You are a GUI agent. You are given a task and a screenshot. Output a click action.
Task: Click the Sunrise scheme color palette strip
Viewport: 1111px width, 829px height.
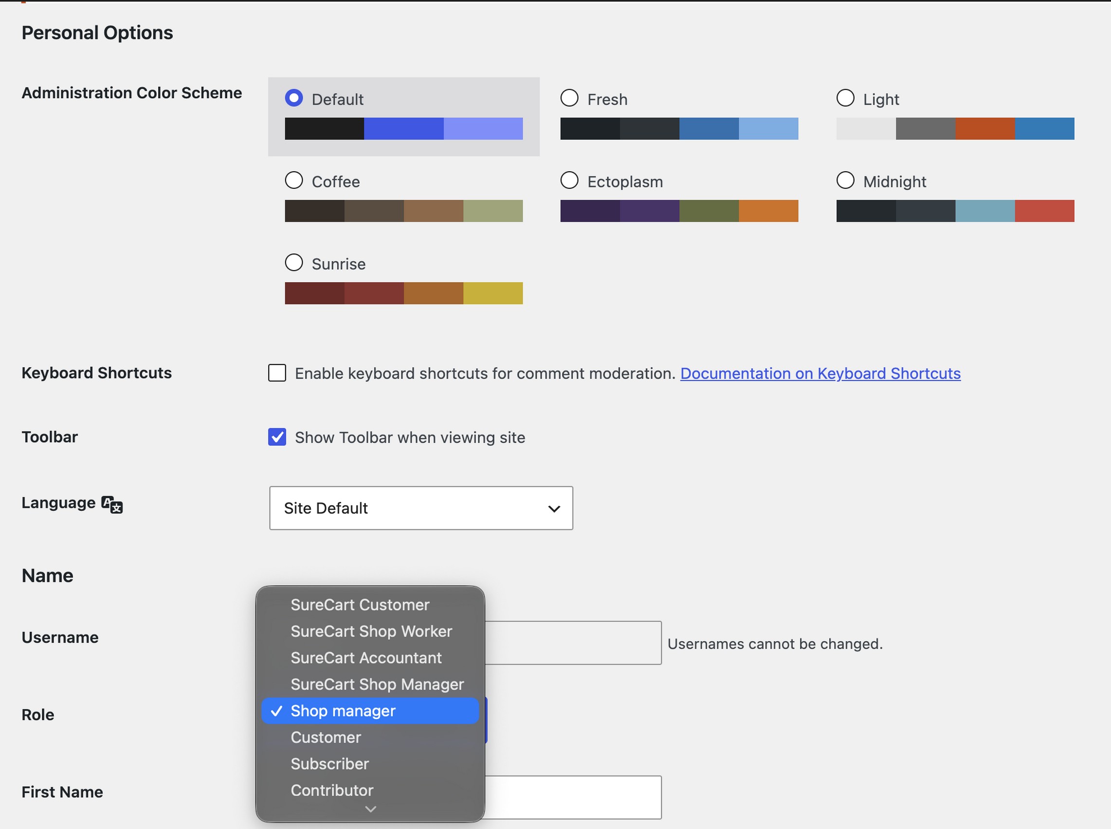403,293
